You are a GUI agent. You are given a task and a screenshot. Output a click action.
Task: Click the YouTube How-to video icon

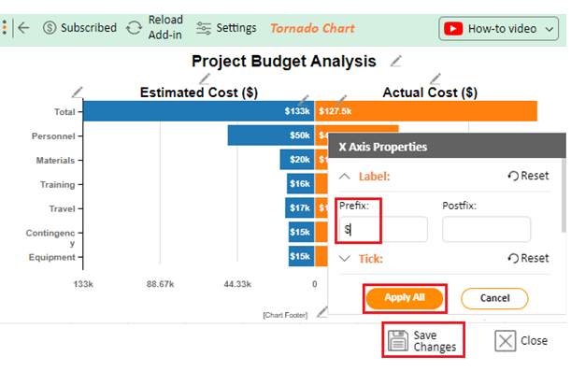coord(453,28)
